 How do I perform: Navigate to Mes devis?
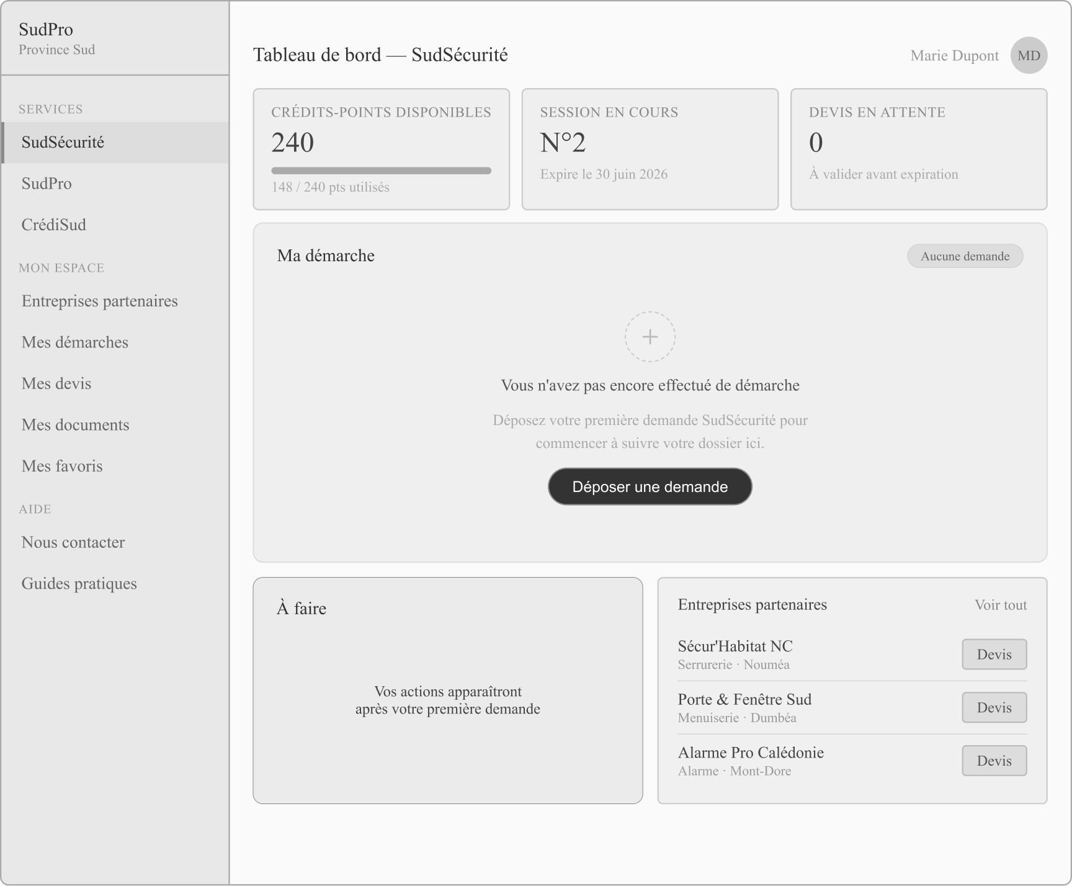(115, 383)
